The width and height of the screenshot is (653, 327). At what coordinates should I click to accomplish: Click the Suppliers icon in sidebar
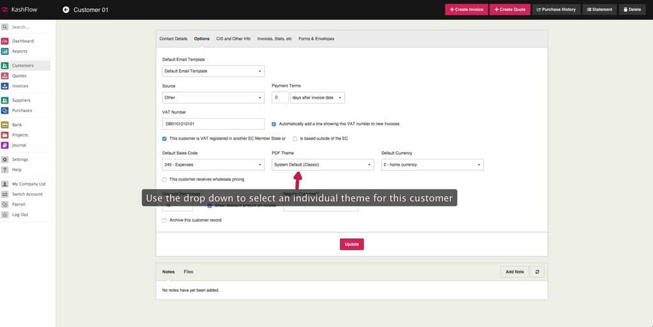pyautogui.click(x=5, y=100)
